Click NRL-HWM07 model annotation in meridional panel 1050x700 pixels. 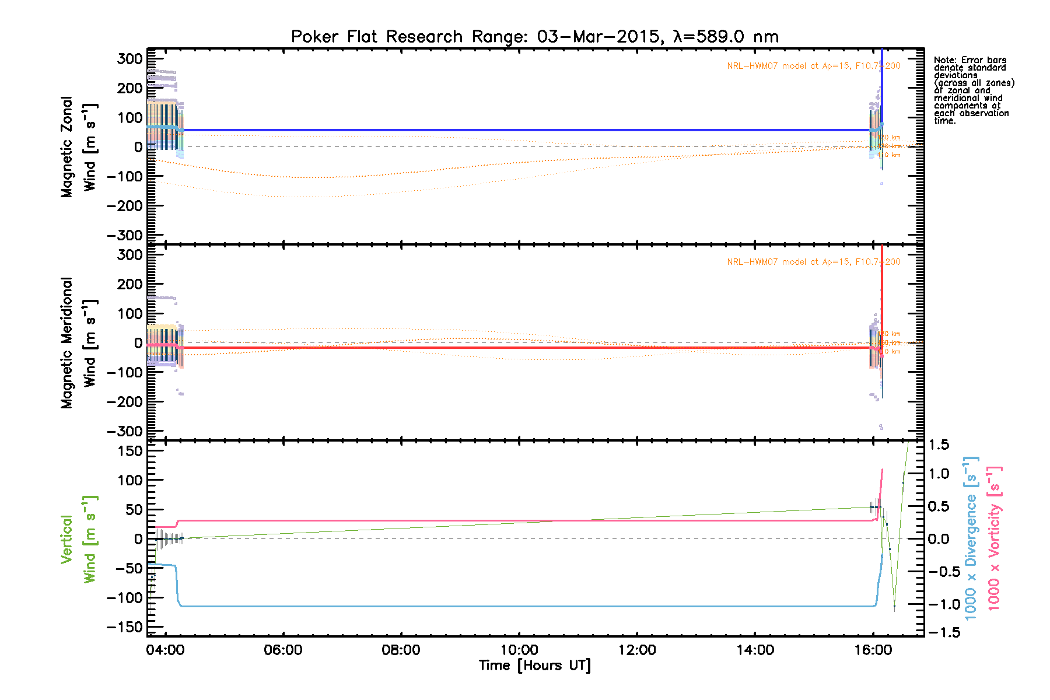click(x=813, y=262)
